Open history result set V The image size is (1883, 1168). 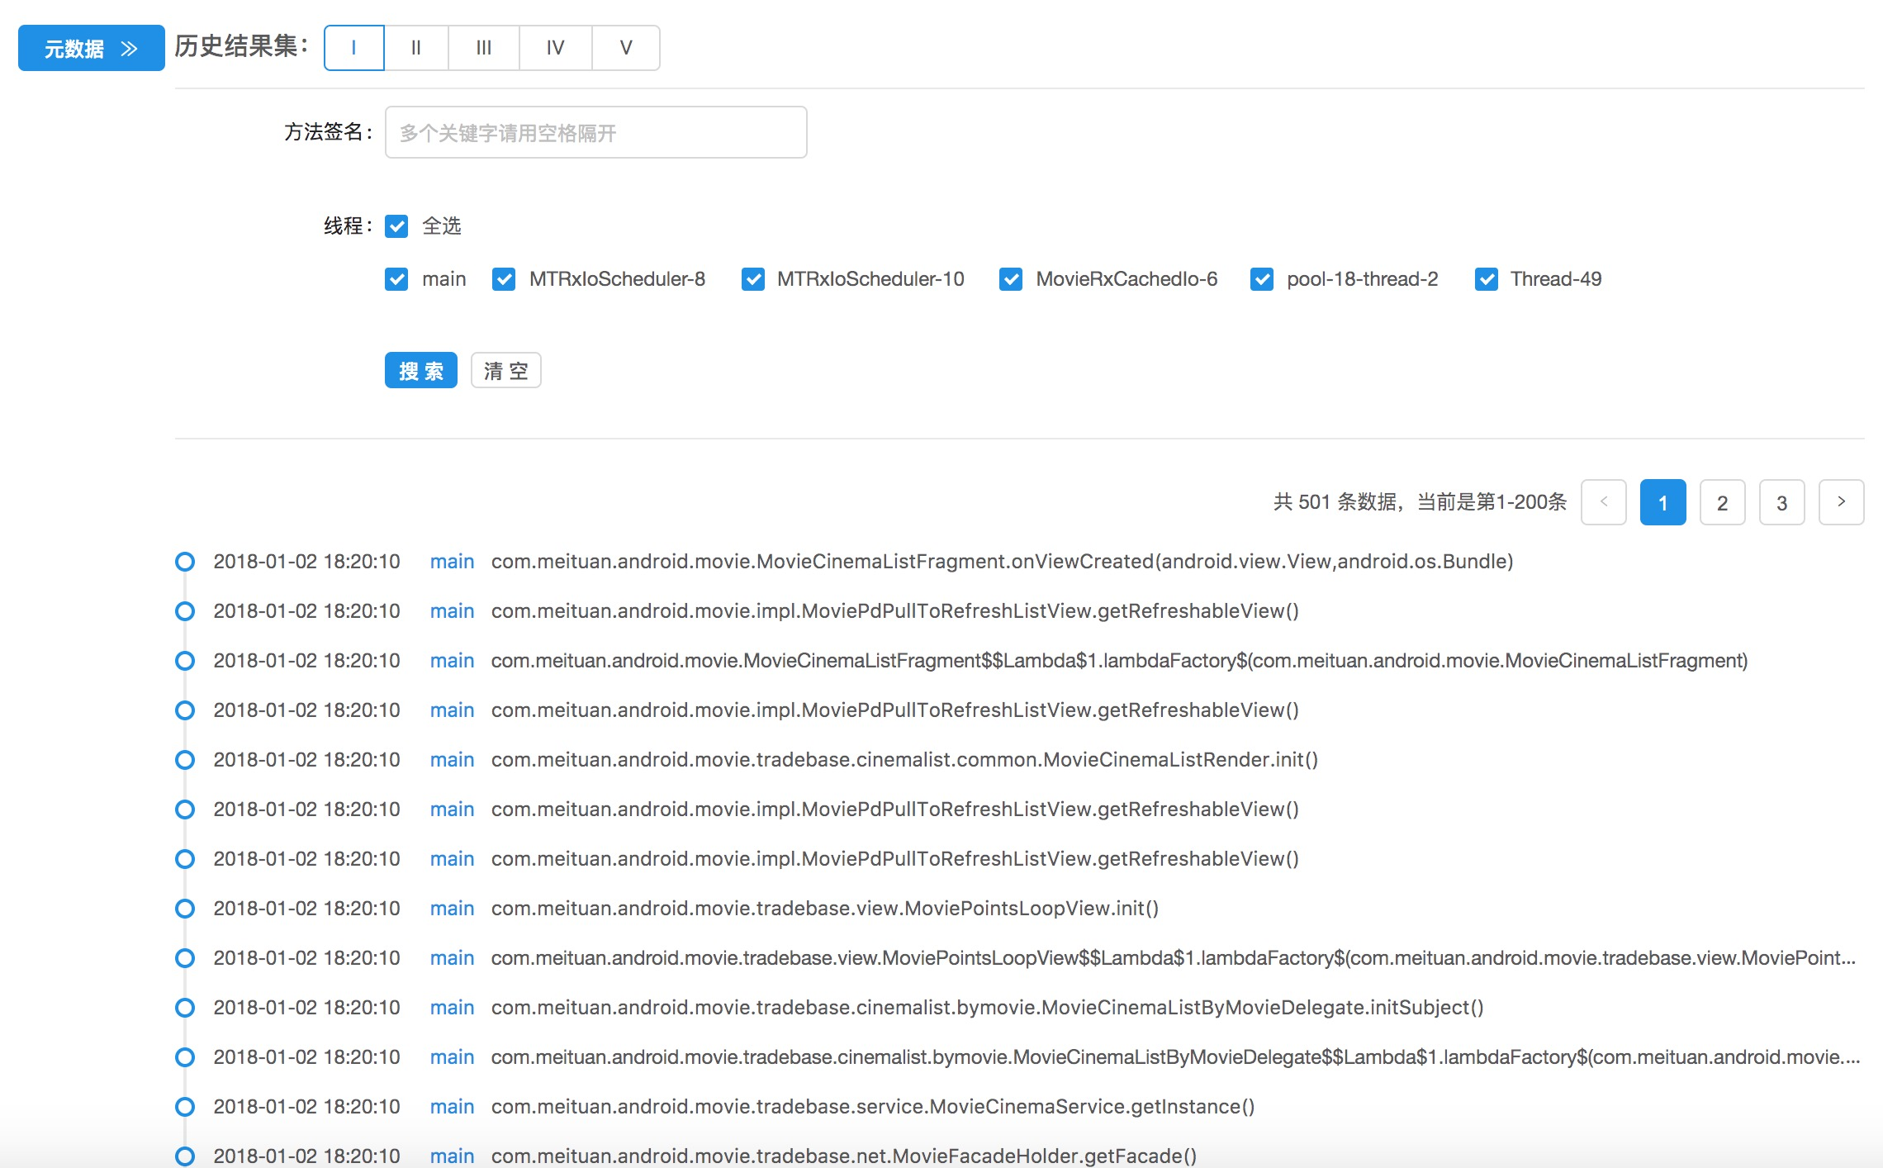point(626,48)
